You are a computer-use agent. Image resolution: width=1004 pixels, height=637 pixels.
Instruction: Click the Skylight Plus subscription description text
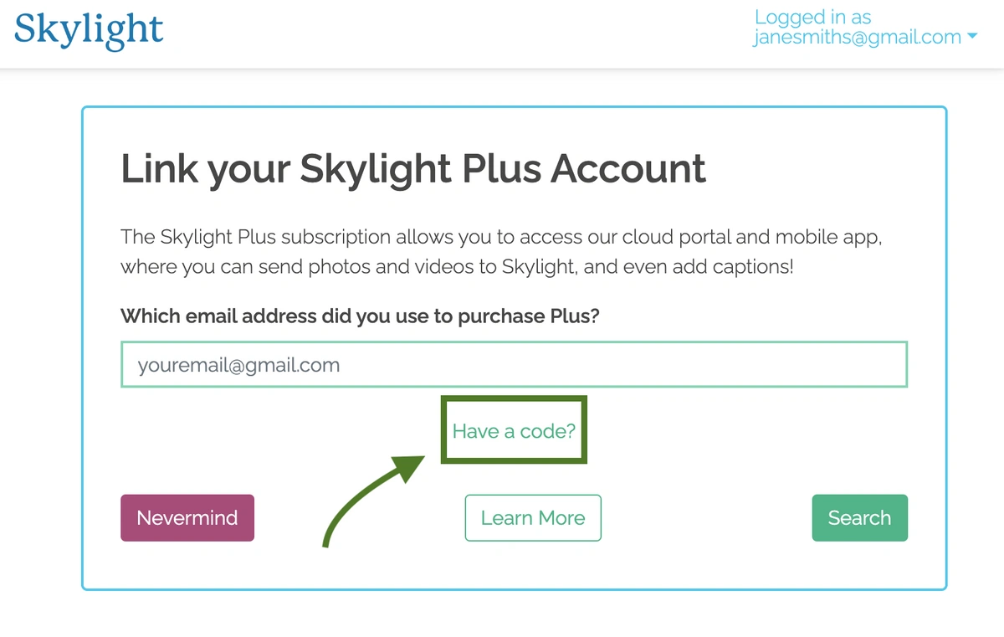(x=502, y=252)
